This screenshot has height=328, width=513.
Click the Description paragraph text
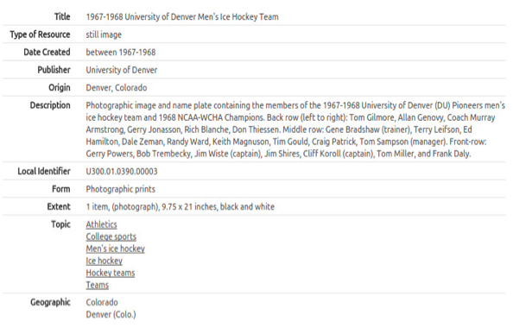(x=295, y=129)
